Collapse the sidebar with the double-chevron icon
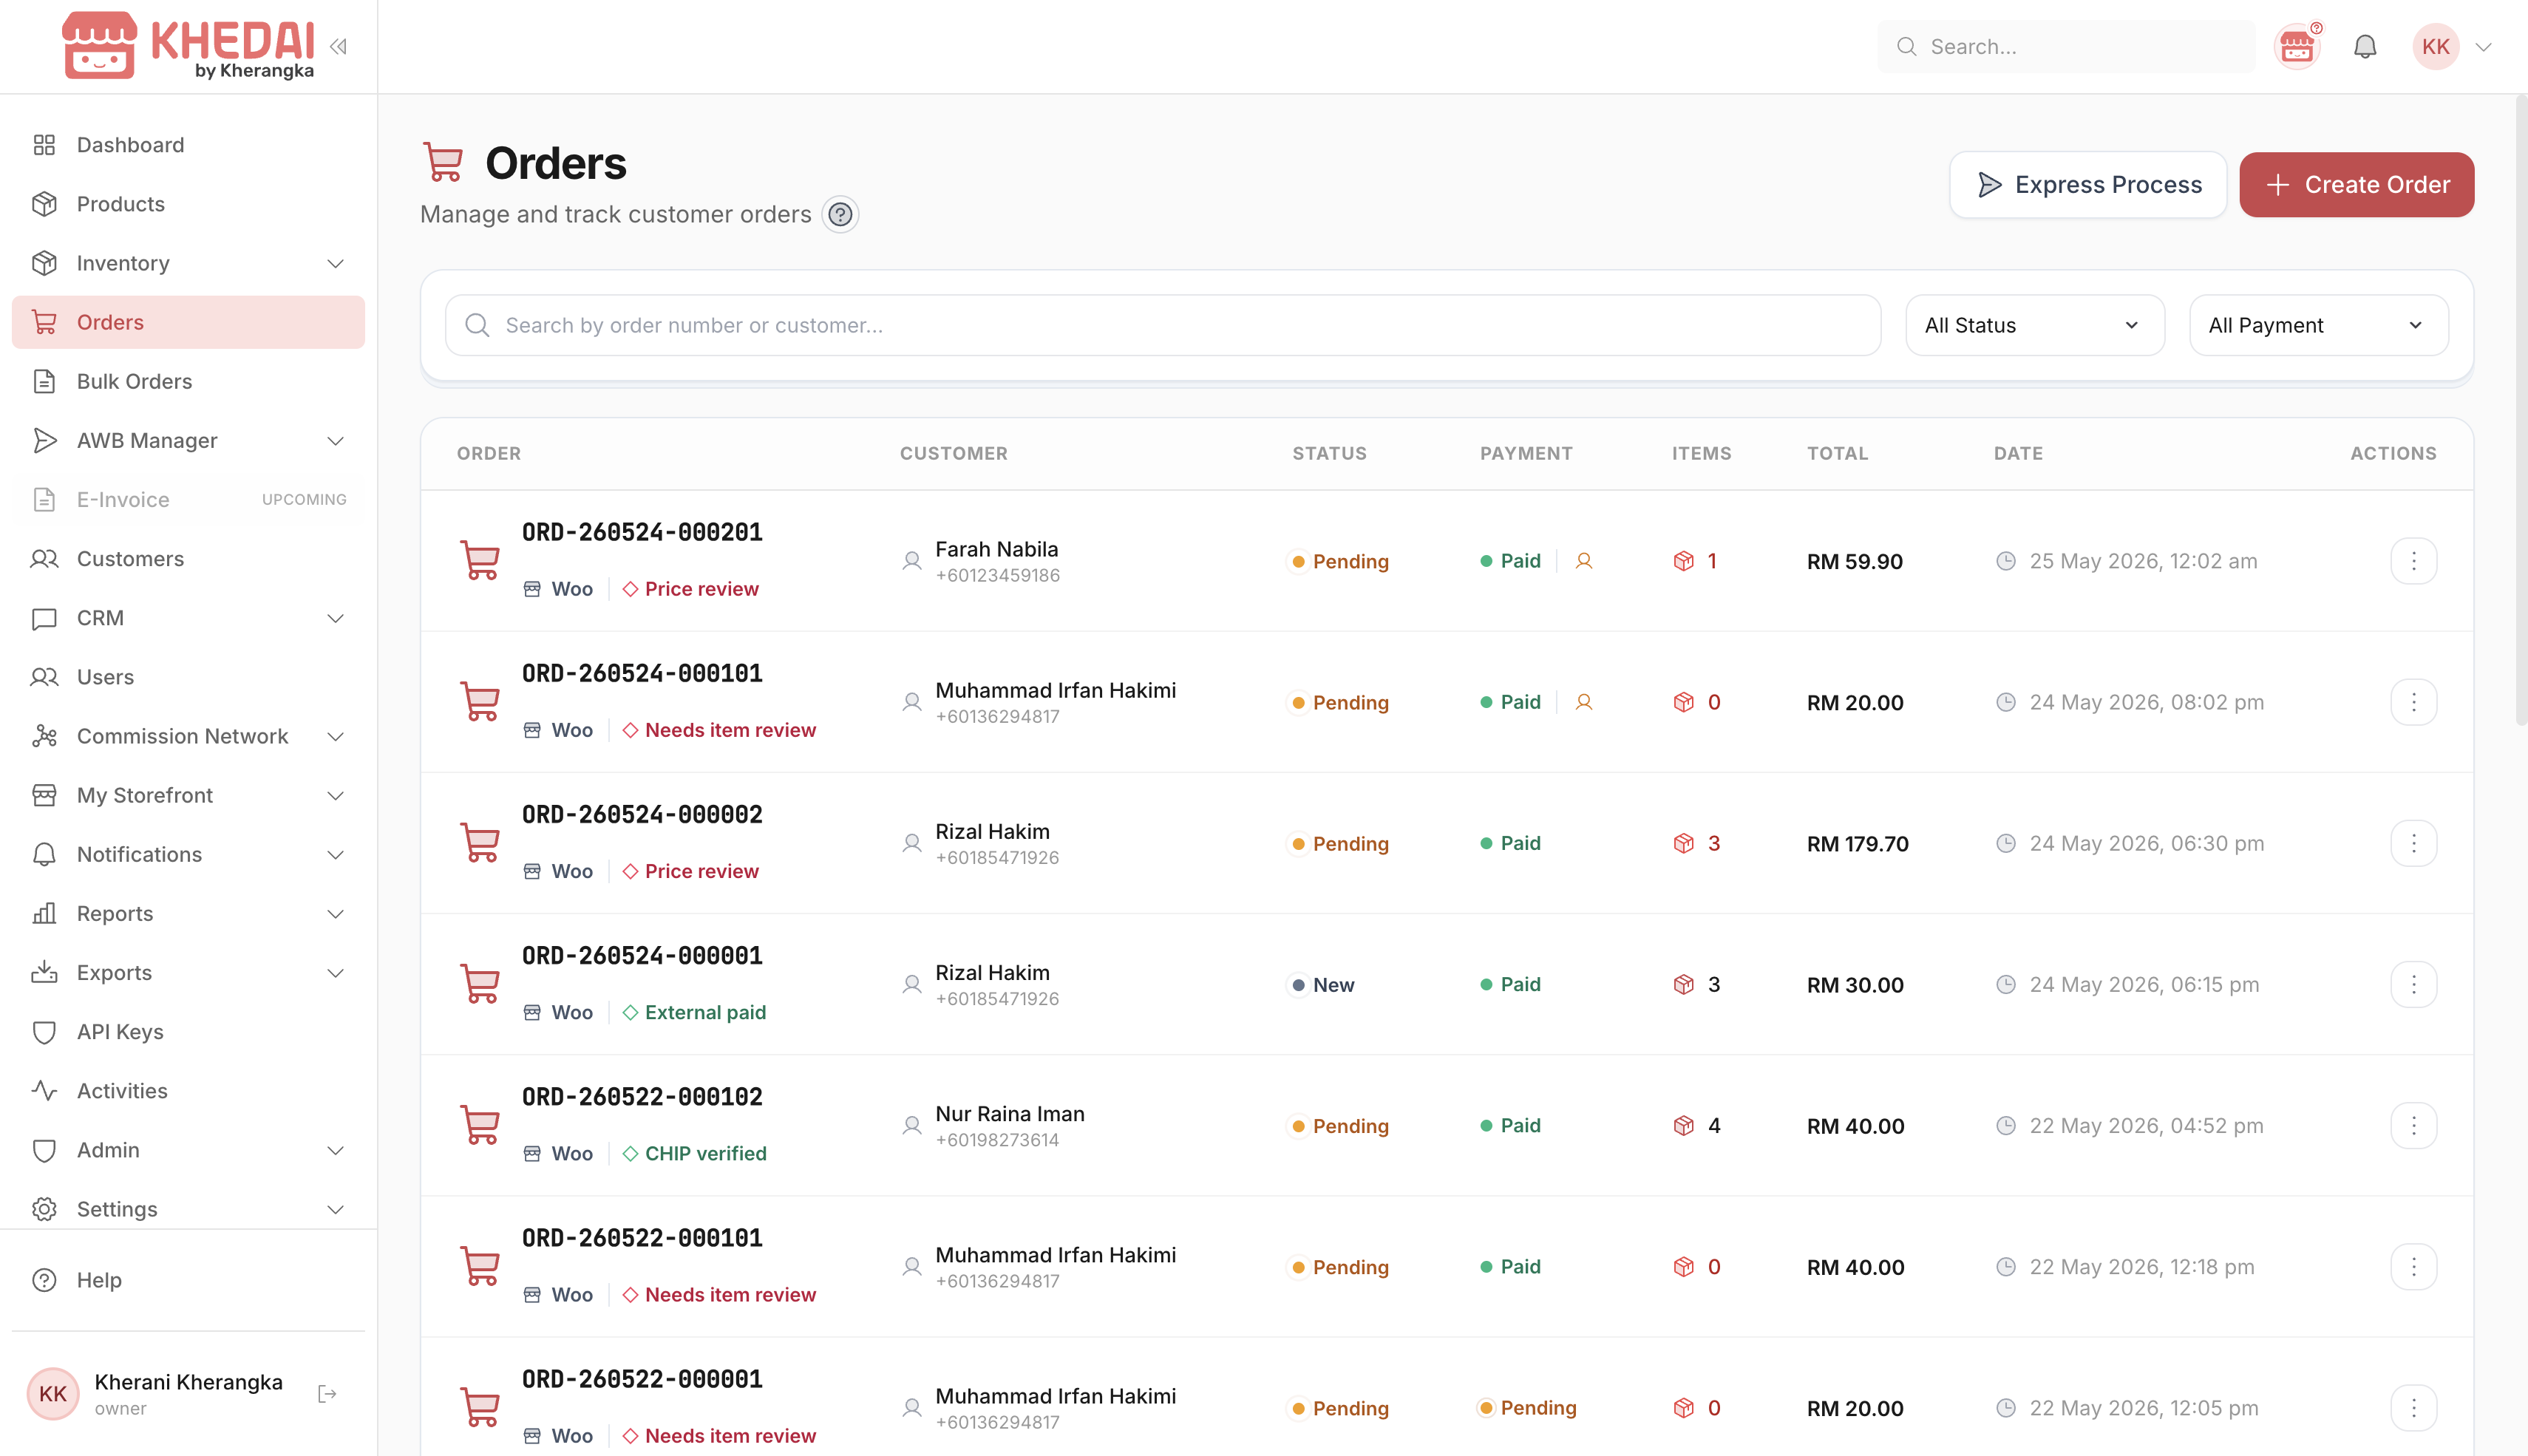 [338, 46]
